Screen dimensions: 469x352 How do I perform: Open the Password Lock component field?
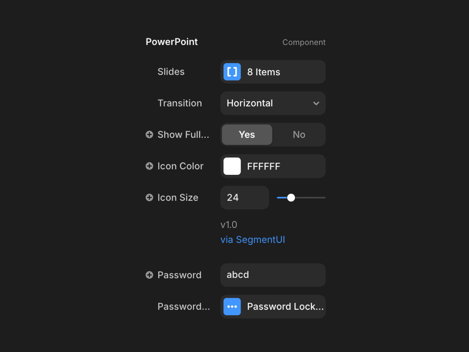click(273, 307)
